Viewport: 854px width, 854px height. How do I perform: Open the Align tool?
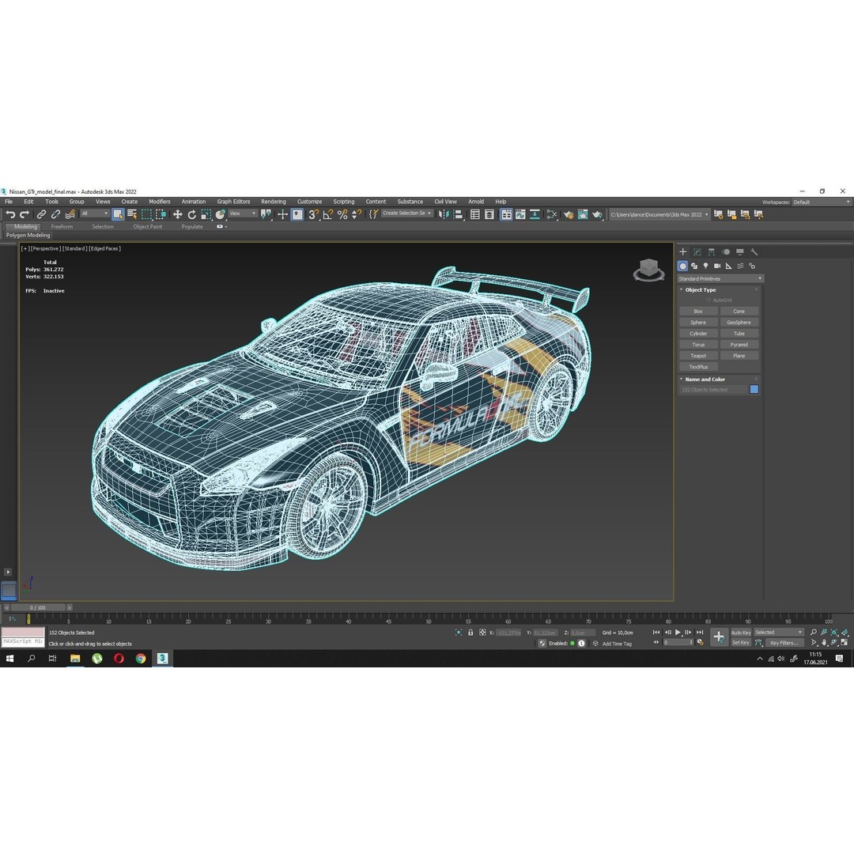click(x=458, y=214)
